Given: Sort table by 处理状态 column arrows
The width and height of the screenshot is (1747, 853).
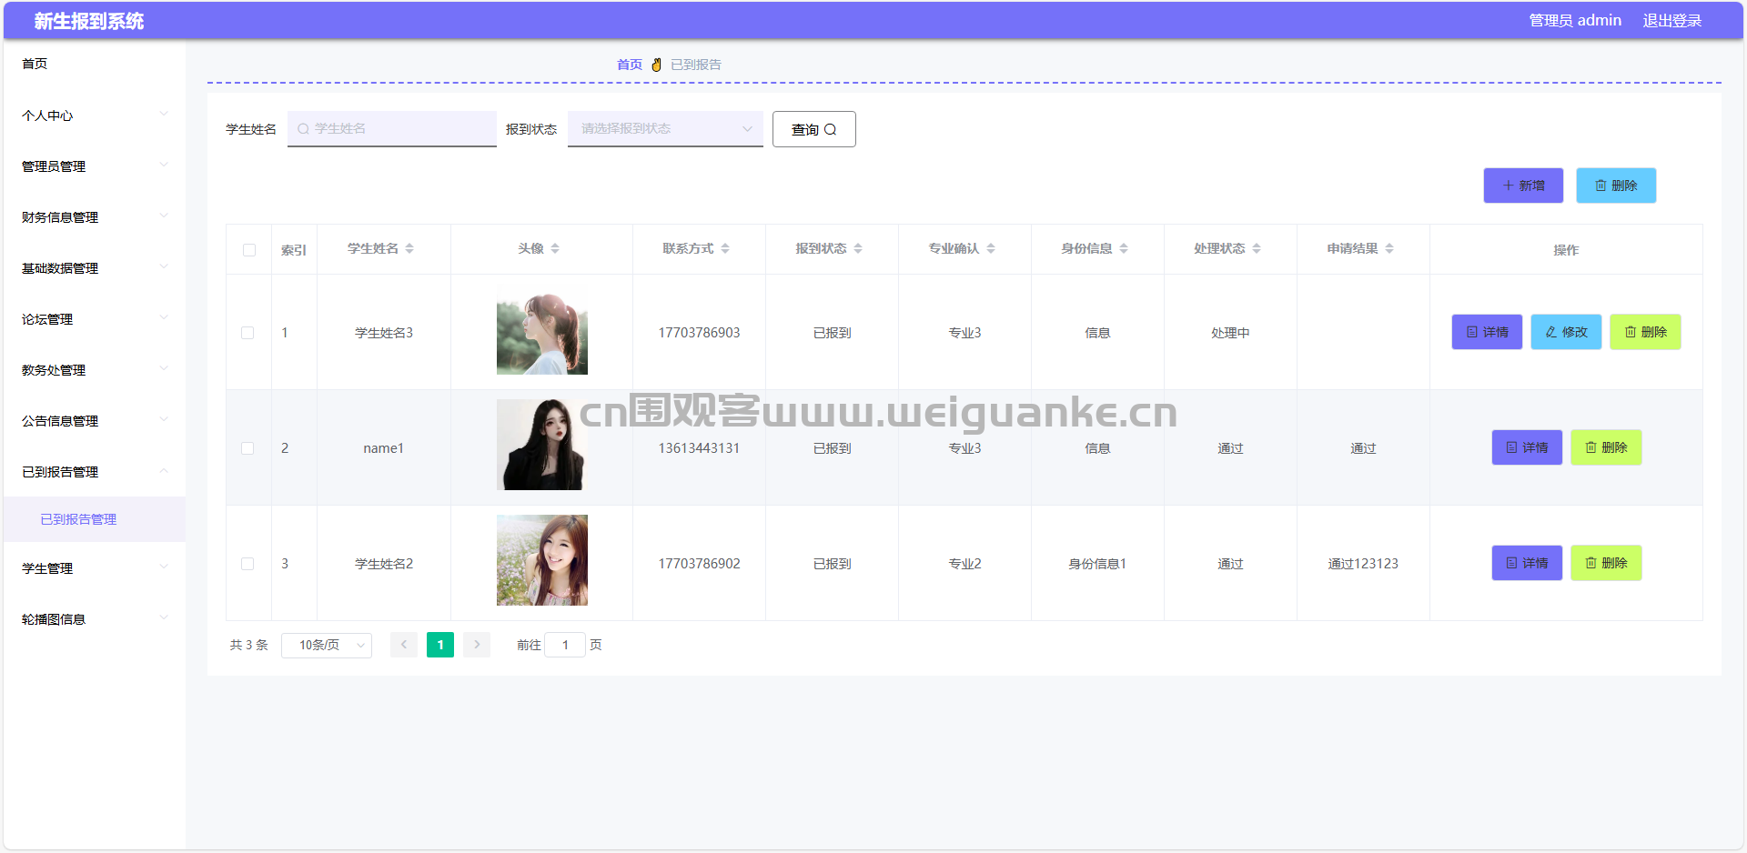Looking at the screenshot, I should 1257,249.
